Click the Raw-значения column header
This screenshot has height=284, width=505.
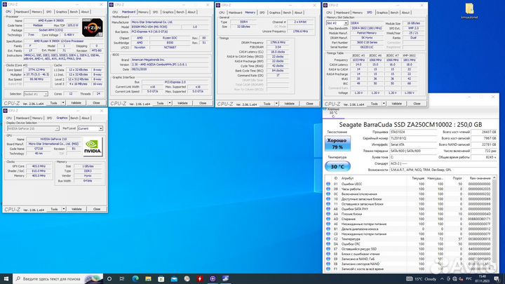480,178
